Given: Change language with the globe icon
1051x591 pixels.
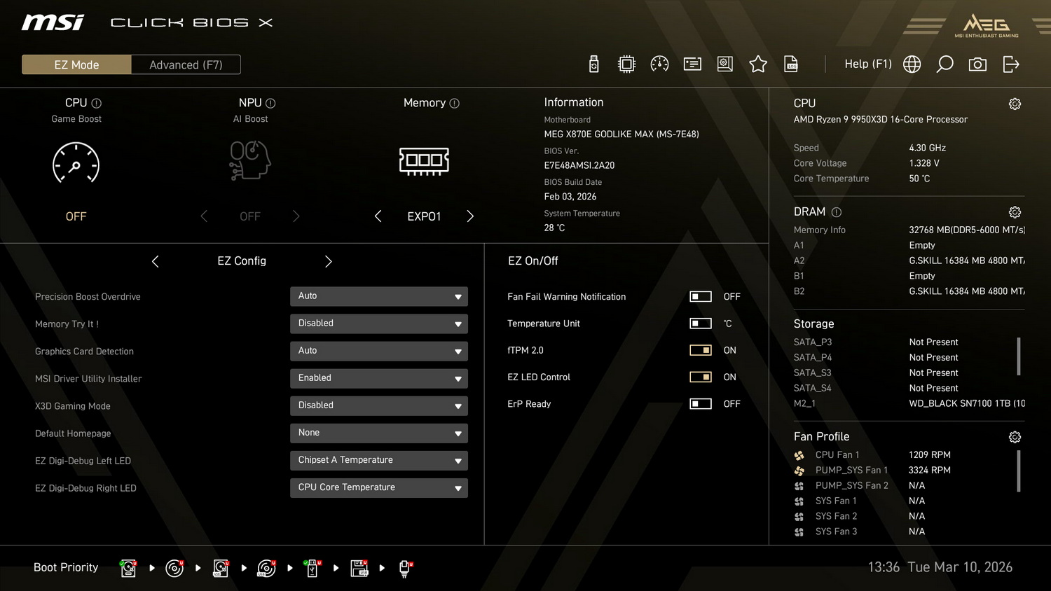Looking at the screenshot, I should point(912,64).
